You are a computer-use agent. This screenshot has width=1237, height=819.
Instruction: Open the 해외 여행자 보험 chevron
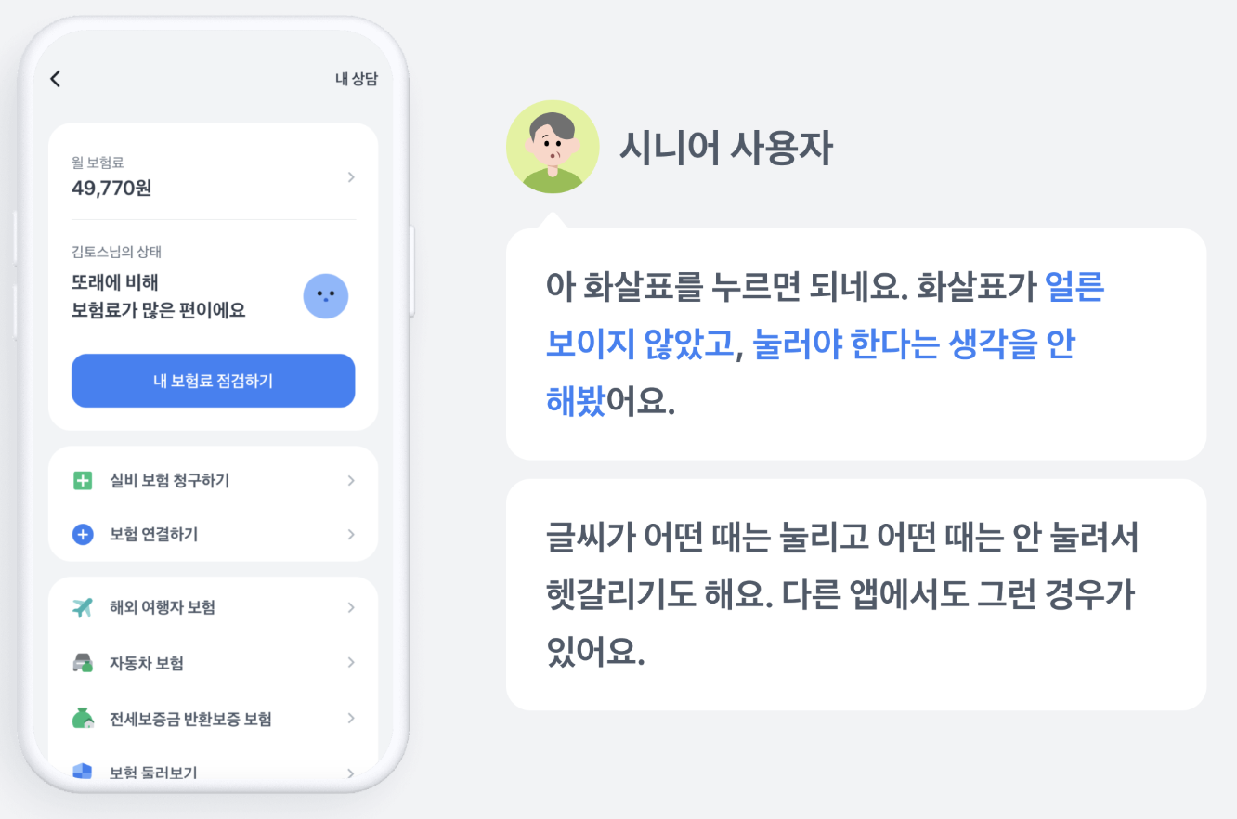351,607
